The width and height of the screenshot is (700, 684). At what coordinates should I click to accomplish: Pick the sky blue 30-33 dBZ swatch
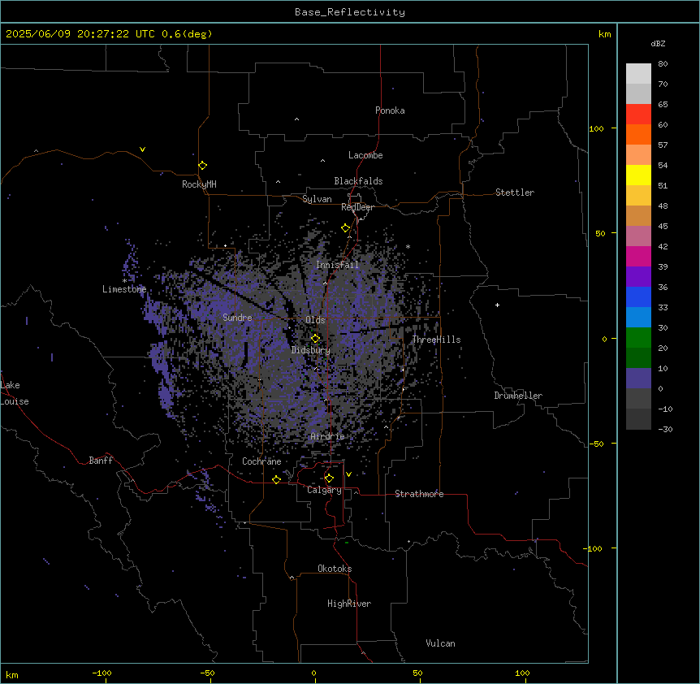638,318
